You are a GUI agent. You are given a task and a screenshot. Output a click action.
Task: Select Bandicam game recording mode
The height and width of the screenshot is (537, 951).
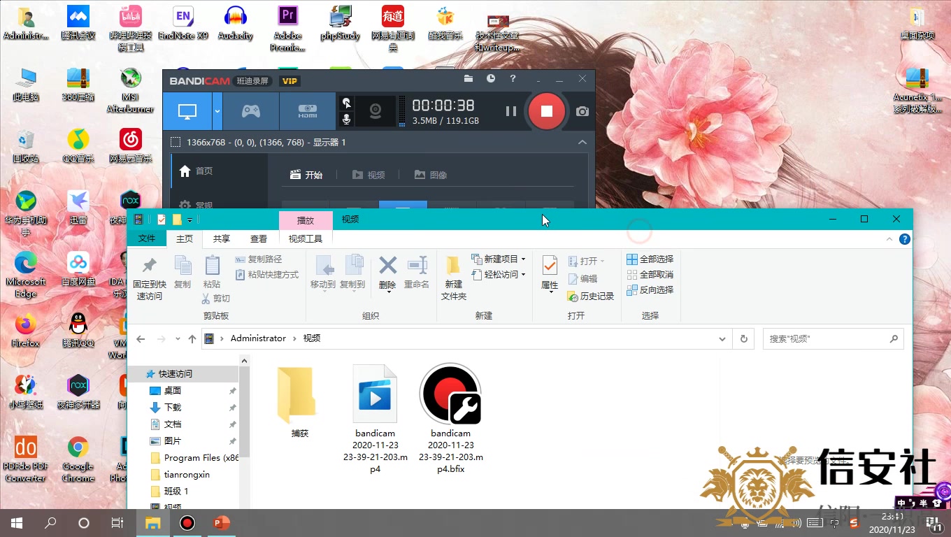(251, 111)
